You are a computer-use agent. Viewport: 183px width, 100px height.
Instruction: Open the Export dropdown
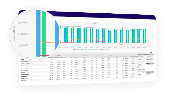point(147,53)
